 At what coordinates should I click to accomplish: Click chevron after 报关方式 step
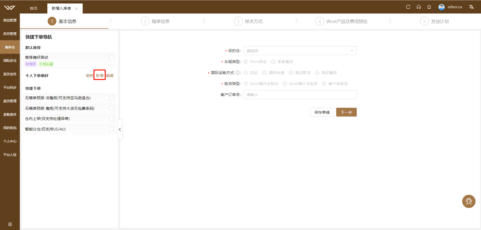[x=297, y=21]
